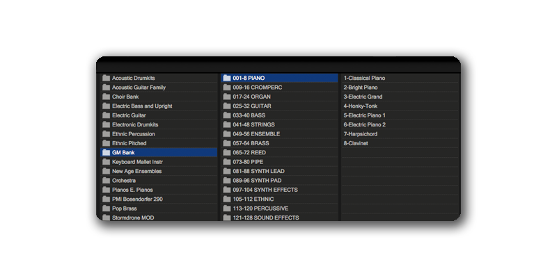Select 7-Harpsichord from the preset list

coord(361,133)
